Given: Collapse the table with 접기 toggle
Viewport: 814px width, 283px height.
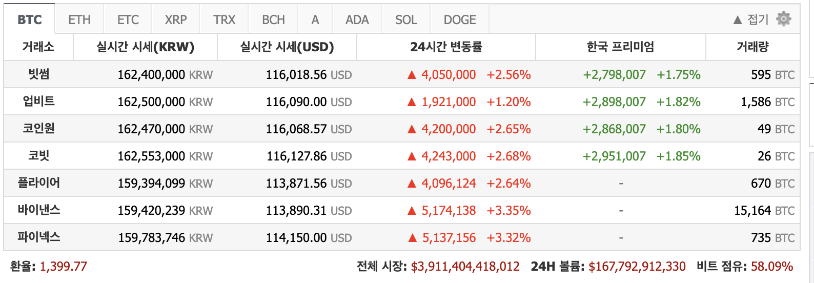Looking at the screenshot, I should click(x=751, y=19).
